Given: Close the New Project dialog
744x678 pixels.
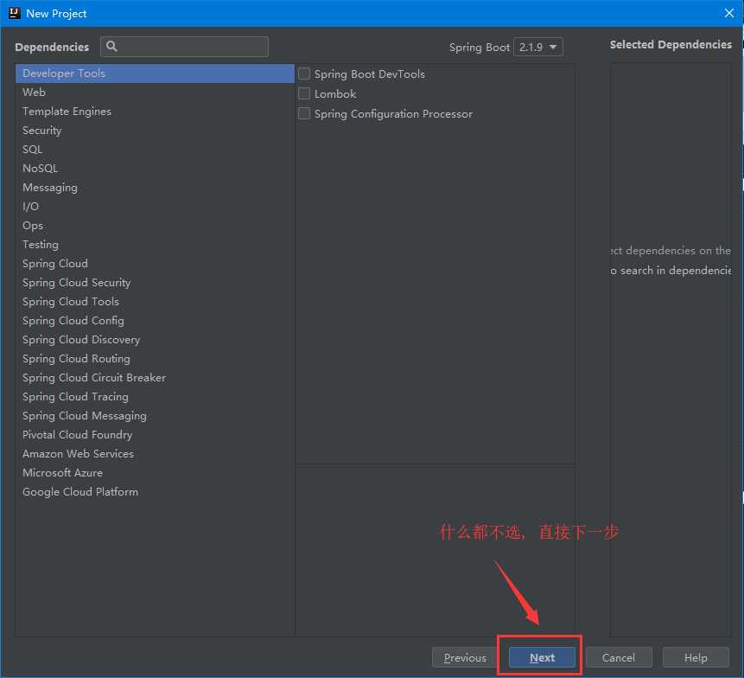Looking at the screenshot, I should [728, 13].
